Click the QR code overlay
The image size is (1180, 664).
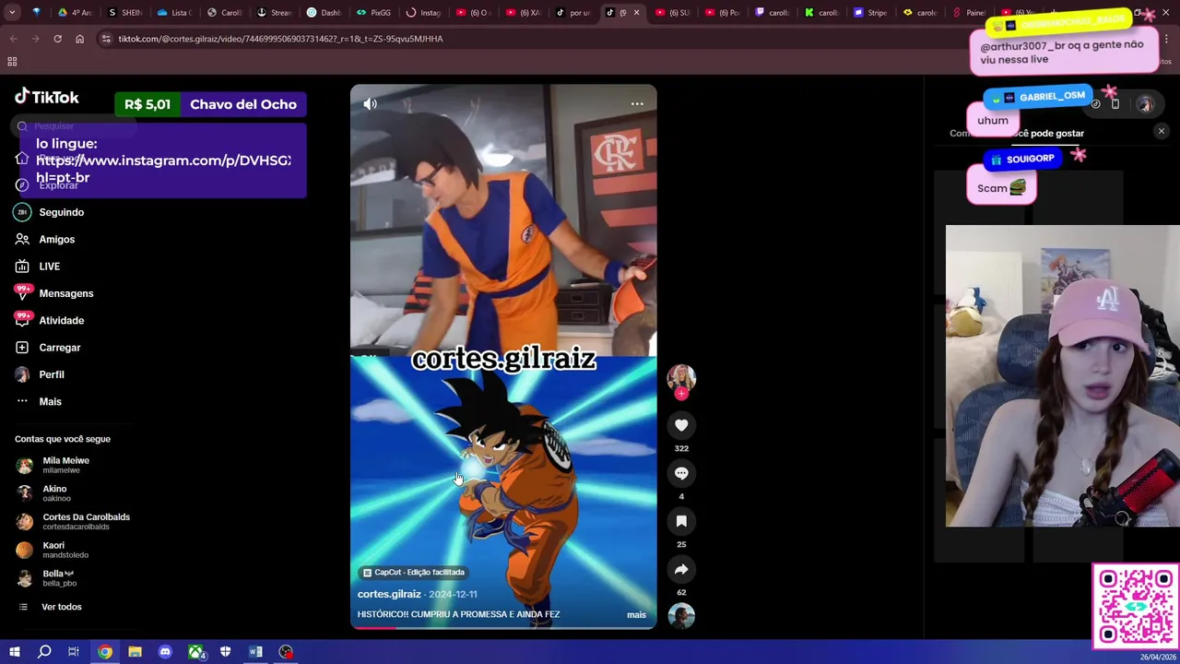click(x=1136, y=607)
